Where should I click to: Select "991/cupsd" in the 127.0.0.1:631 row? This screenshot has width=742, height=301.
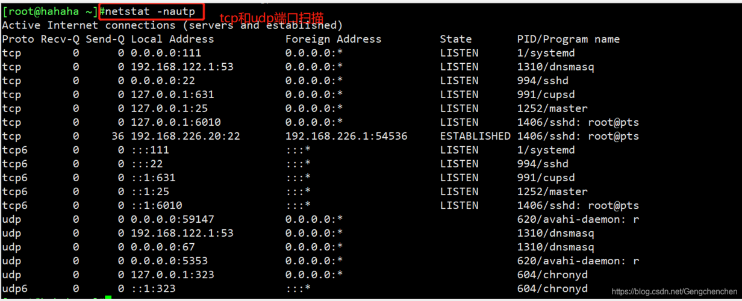[546, 95]
